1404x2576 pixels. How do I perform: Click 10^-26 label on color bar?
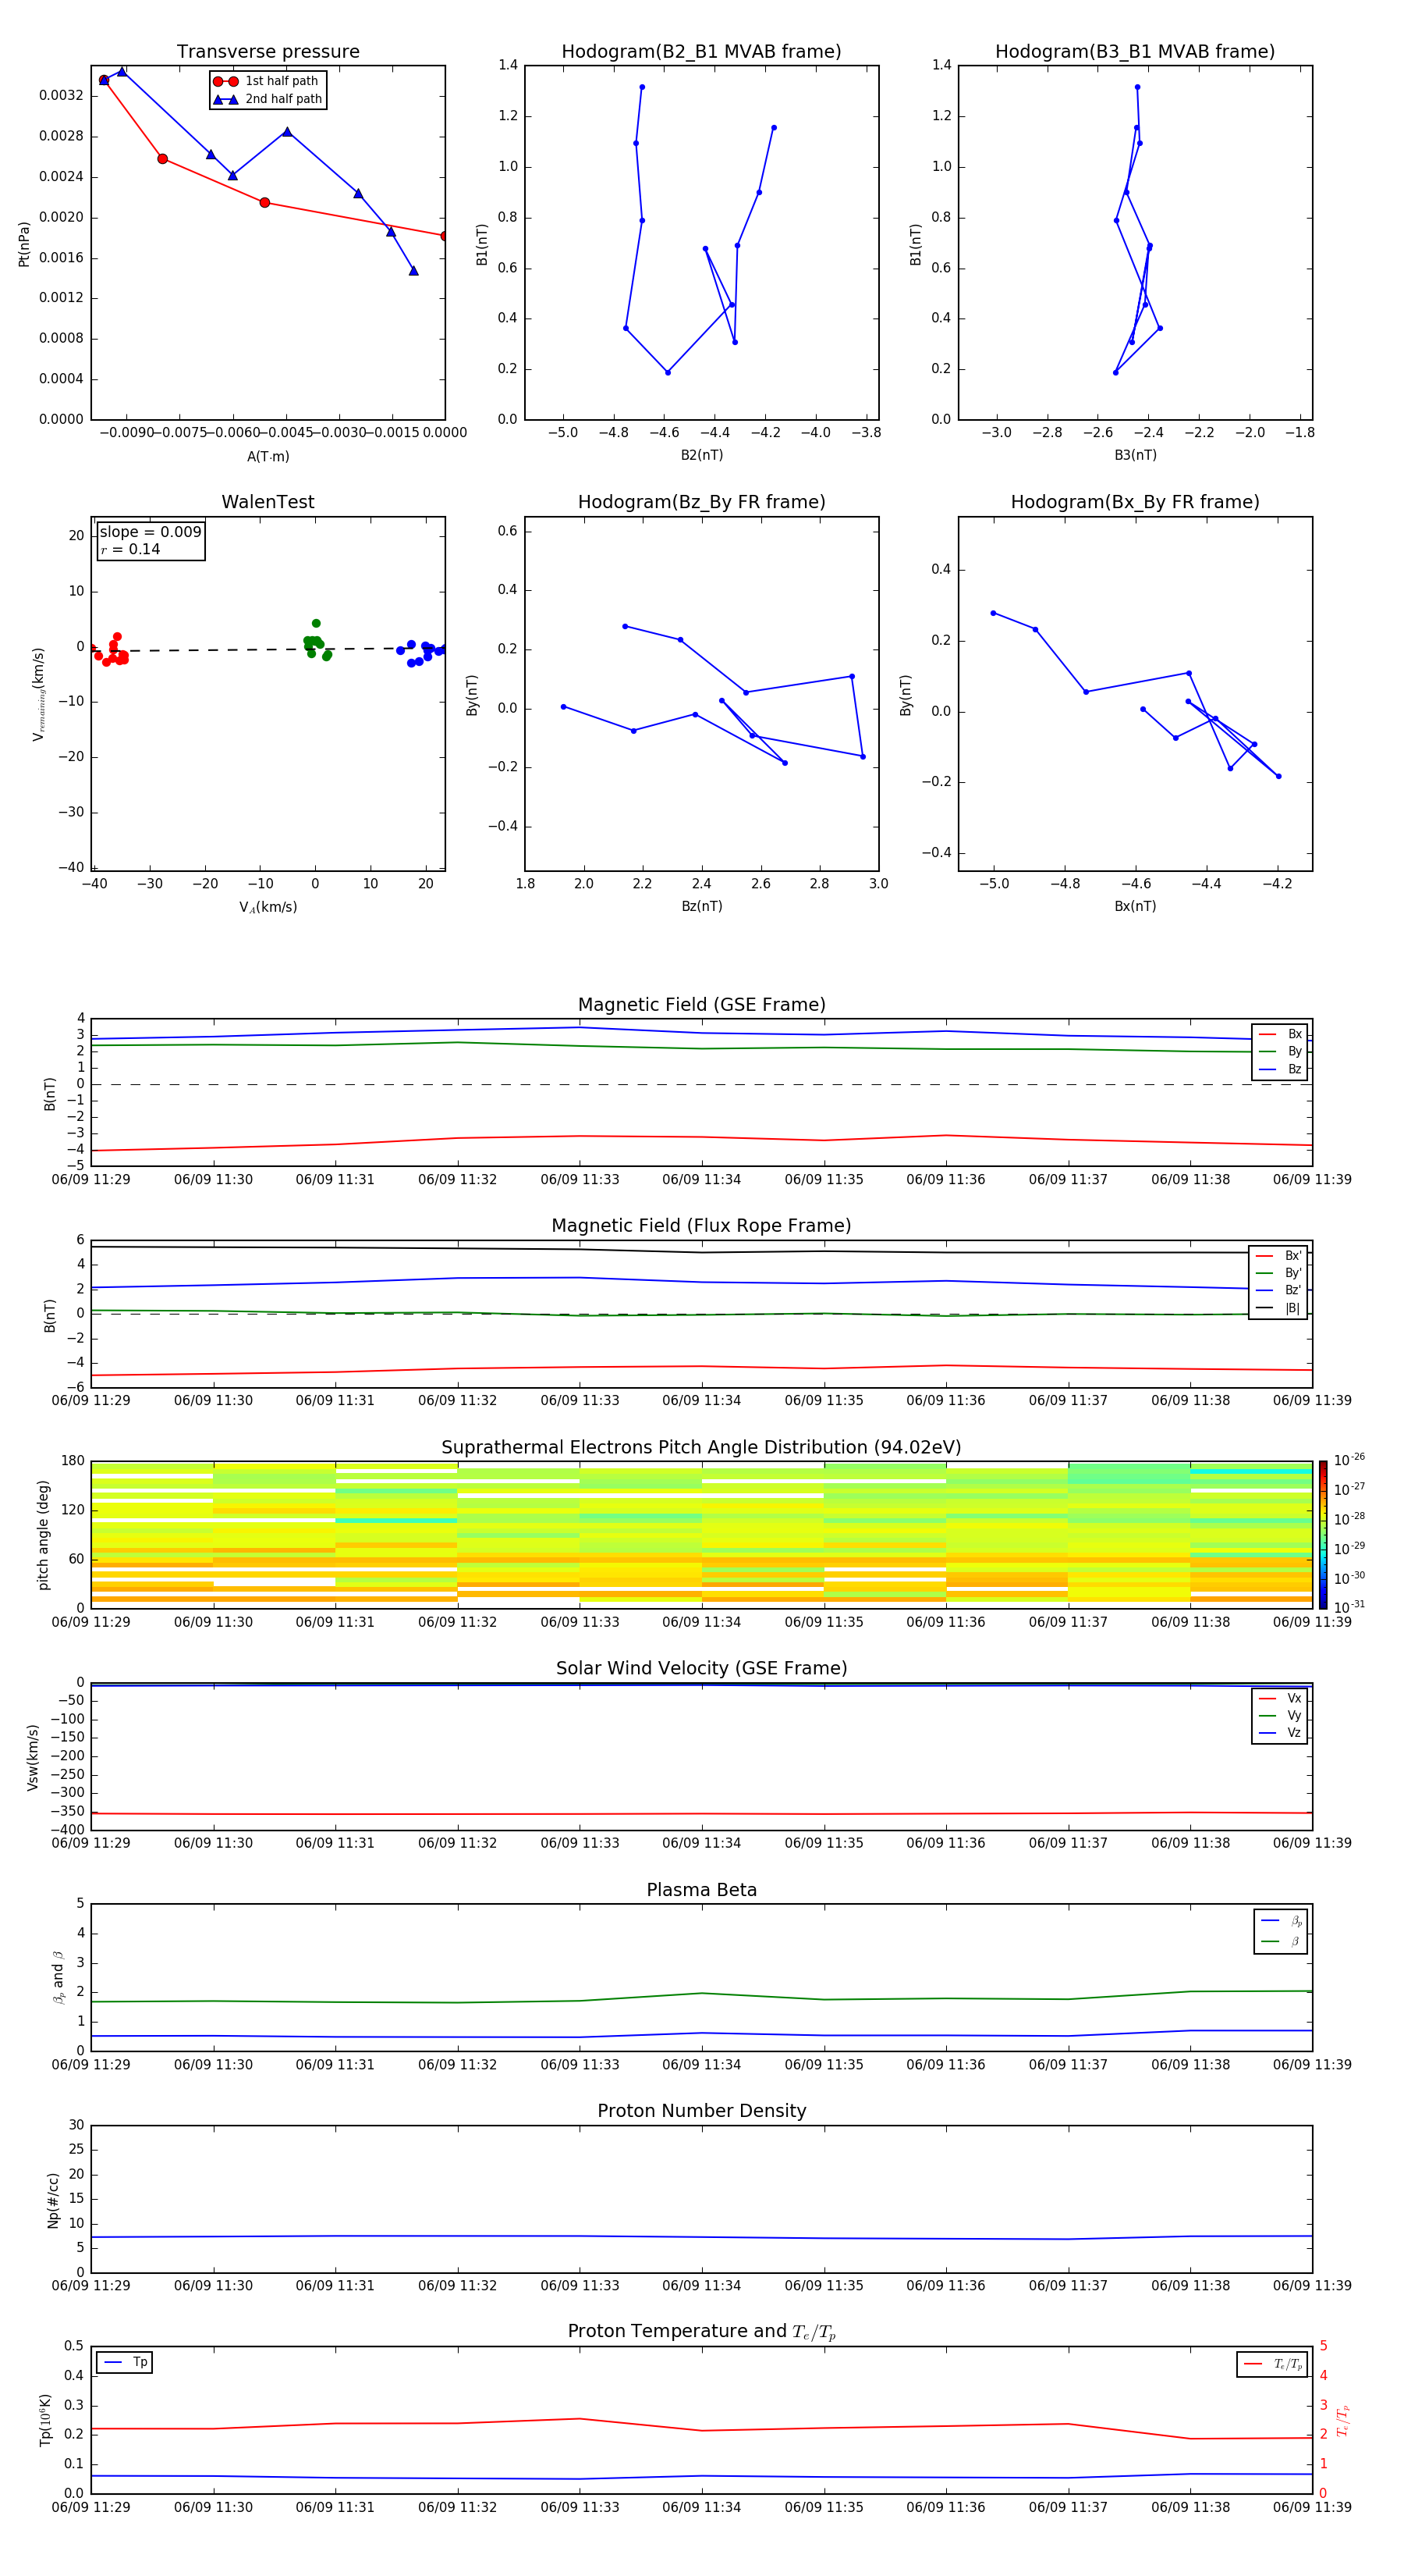[x=1349, y=1460]
